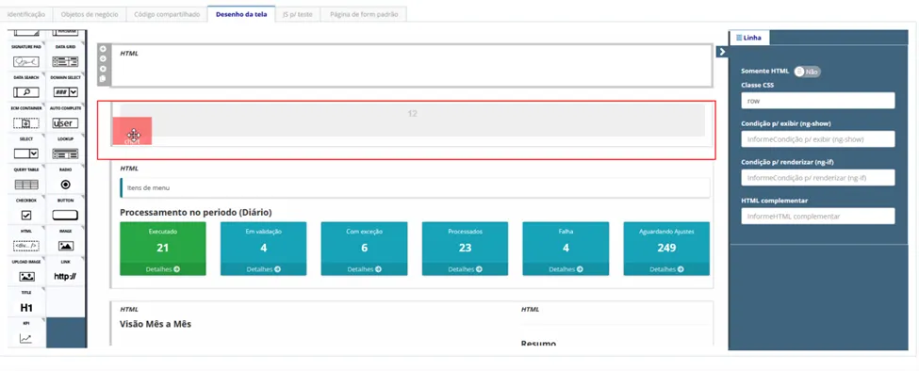Select the Data Grid component
The height and width of the screenshot is (371, 919).
coord(65,56)
